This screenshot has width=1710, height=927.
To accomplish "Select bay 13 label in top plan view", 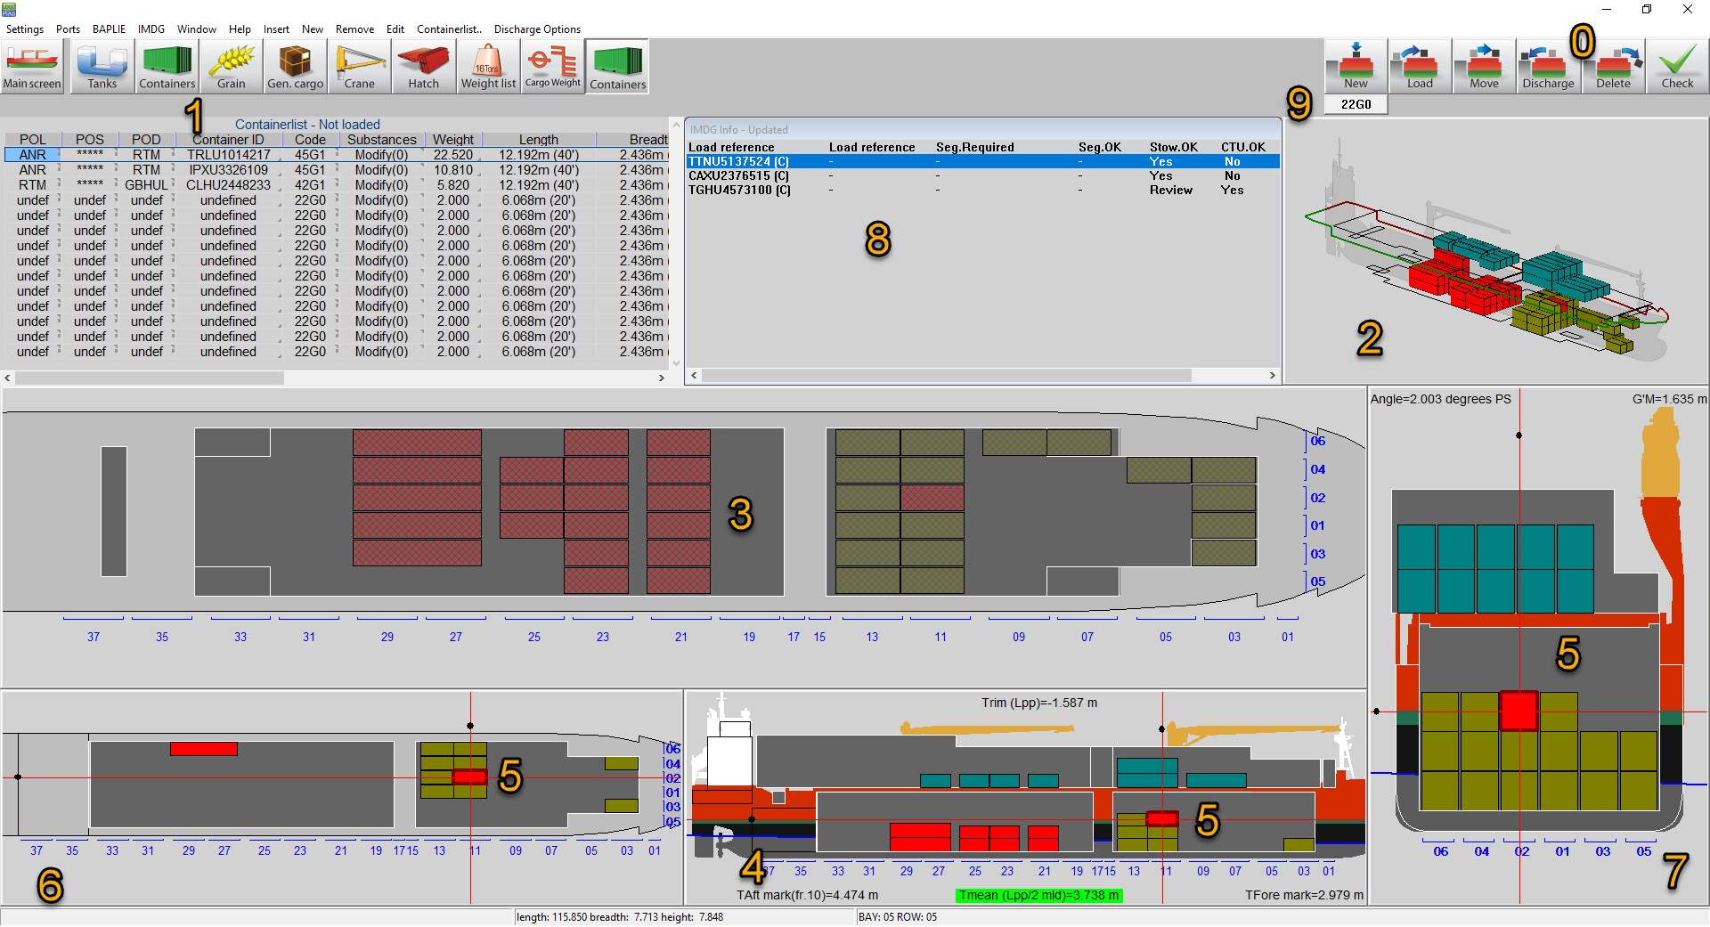I will (872, 637).
